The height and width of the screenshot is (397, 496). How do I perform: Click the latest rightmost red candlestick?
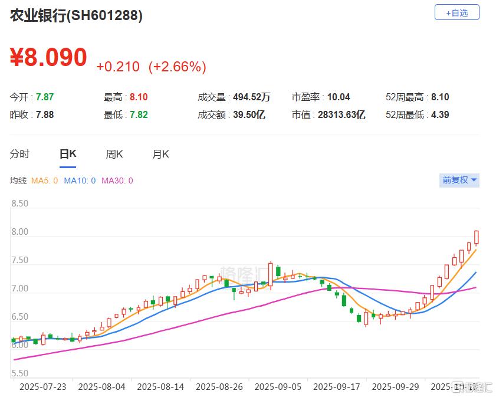point(477,237)
